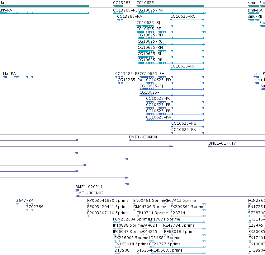This screenshot has height=255, width=265.
Task: Click cDNA label 328714
Action: pyautogui.click(x=177, y=213)
